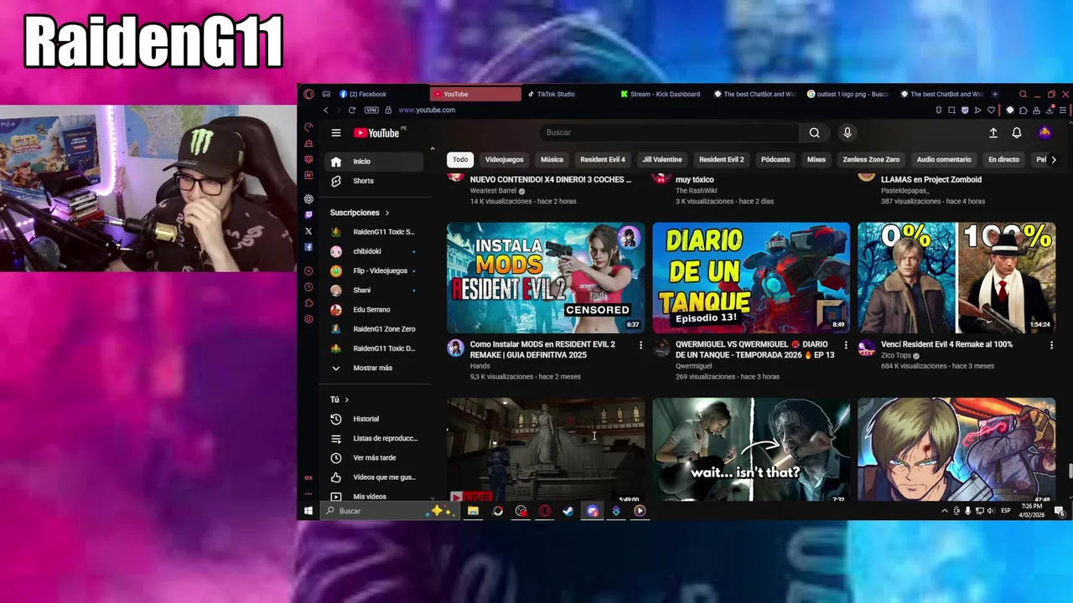1073x603 pixels.
Task: Open the Tú section chevron
Action: click(x=346, y=399)
